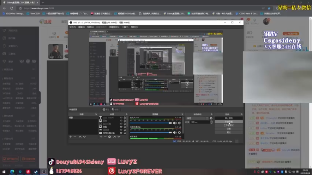
Task: Click the browser back arrow
Action: click(4, 8)
